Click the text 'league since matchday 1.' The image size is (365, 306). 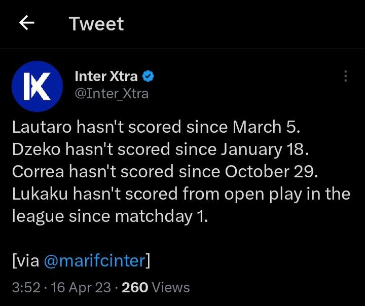[x=111, y=216]
